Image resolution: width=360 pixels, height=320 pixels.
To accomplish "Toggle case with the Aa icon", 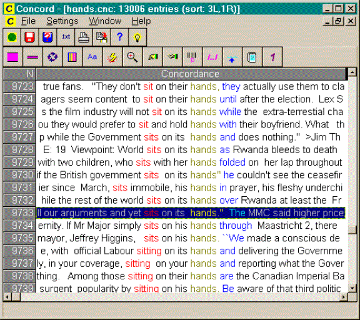I will [x=92, y=57].
